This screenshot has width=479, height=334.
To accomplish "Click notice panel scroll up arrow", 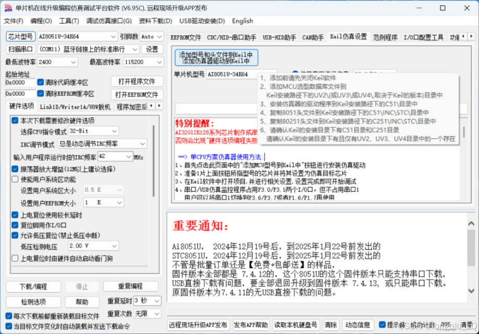I will coord(471,224).
